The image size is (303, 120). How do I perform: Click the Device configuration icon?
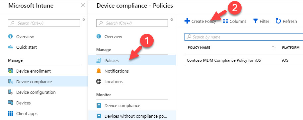(x=10, y=92)
